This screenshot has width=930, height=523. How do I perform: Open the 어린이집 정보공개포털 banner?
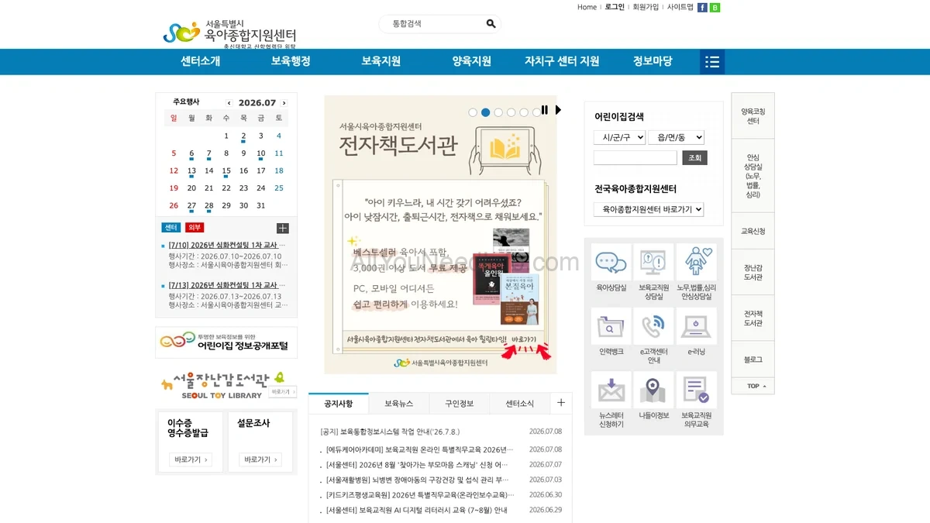226,342
